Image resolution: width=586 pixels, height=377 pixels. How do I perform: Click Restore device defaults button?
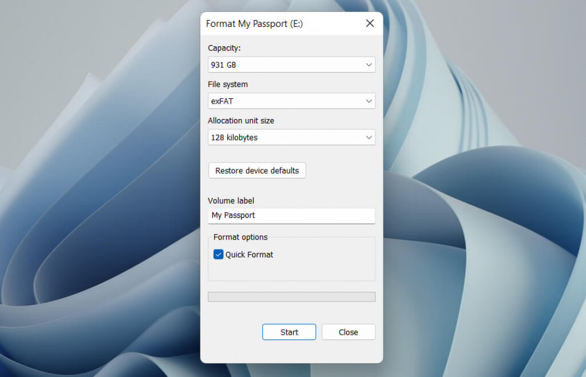coord(257,170)
